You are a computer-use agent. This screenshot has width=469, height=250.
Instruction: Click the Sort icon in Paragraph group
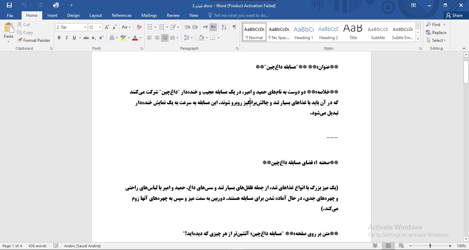click(224, 27)
